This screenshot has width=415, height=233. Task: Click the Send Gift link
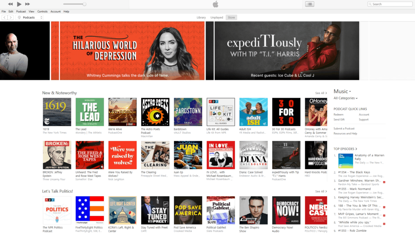pyautogui.click(x=339, y=120)
